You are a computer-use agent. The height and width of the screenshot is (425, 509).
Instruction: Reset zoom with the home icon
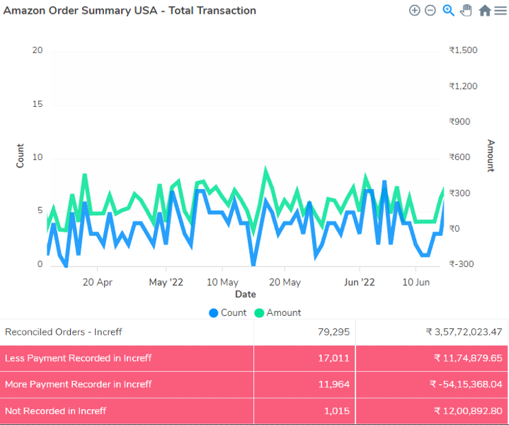click(x=485, y=10)
